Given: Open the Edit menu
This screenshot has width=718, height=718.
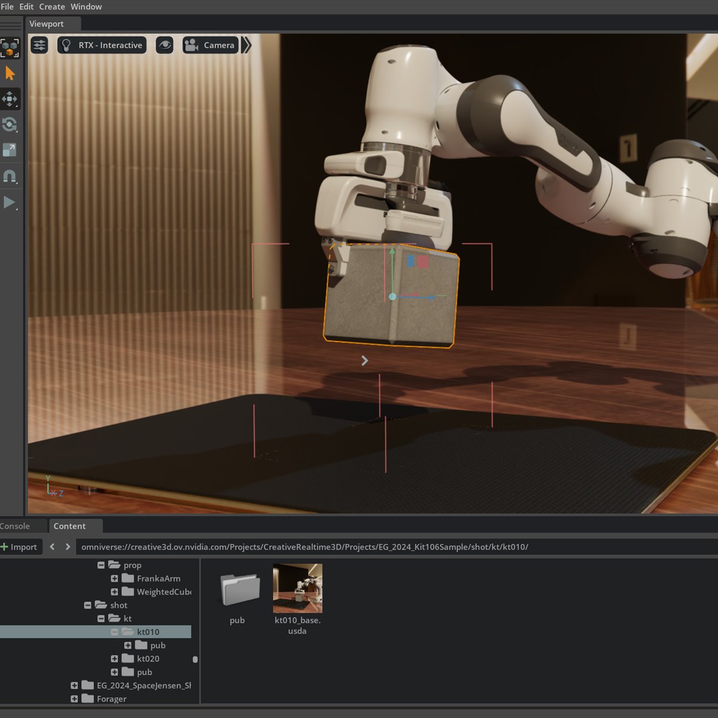Looking at the screenshot, I should click(x=26, y=7).
